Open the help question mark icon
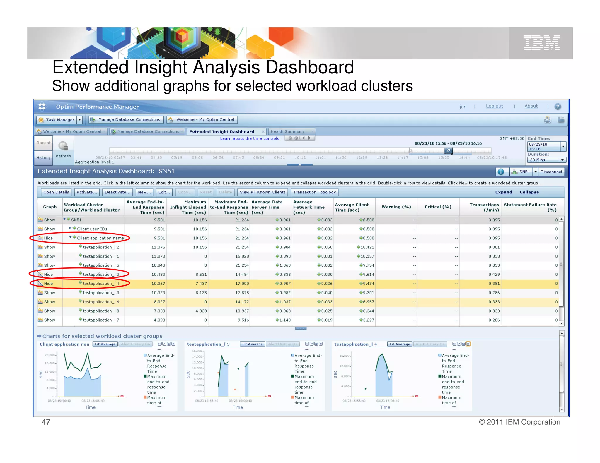 [558, 107]
